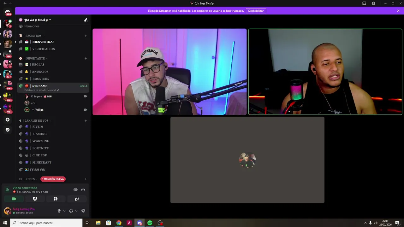
Task: Share your screen in voice panel
Action: click(35, 199)
